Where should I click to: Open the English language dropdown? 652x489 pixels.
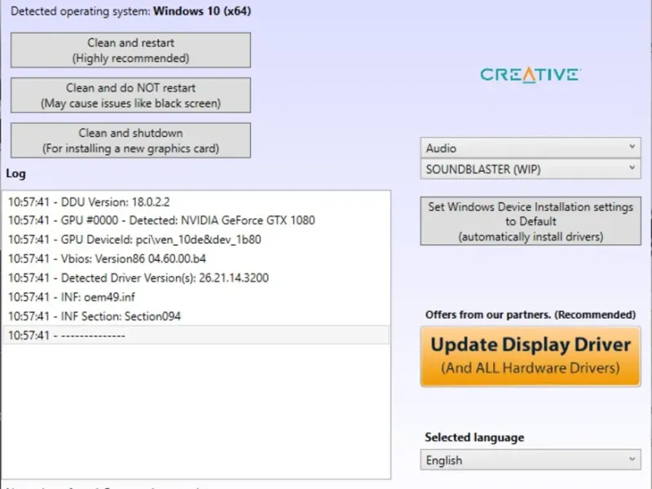pyautogui.click(x=531, y=460)
